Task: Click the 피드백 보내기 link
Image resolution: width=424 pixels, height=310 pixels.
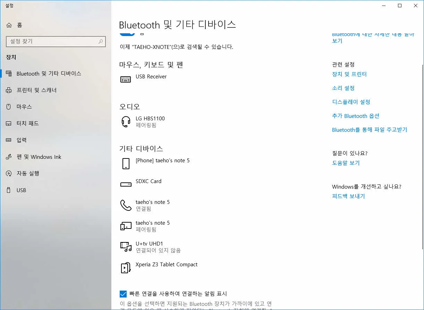Action: point(348,196)
